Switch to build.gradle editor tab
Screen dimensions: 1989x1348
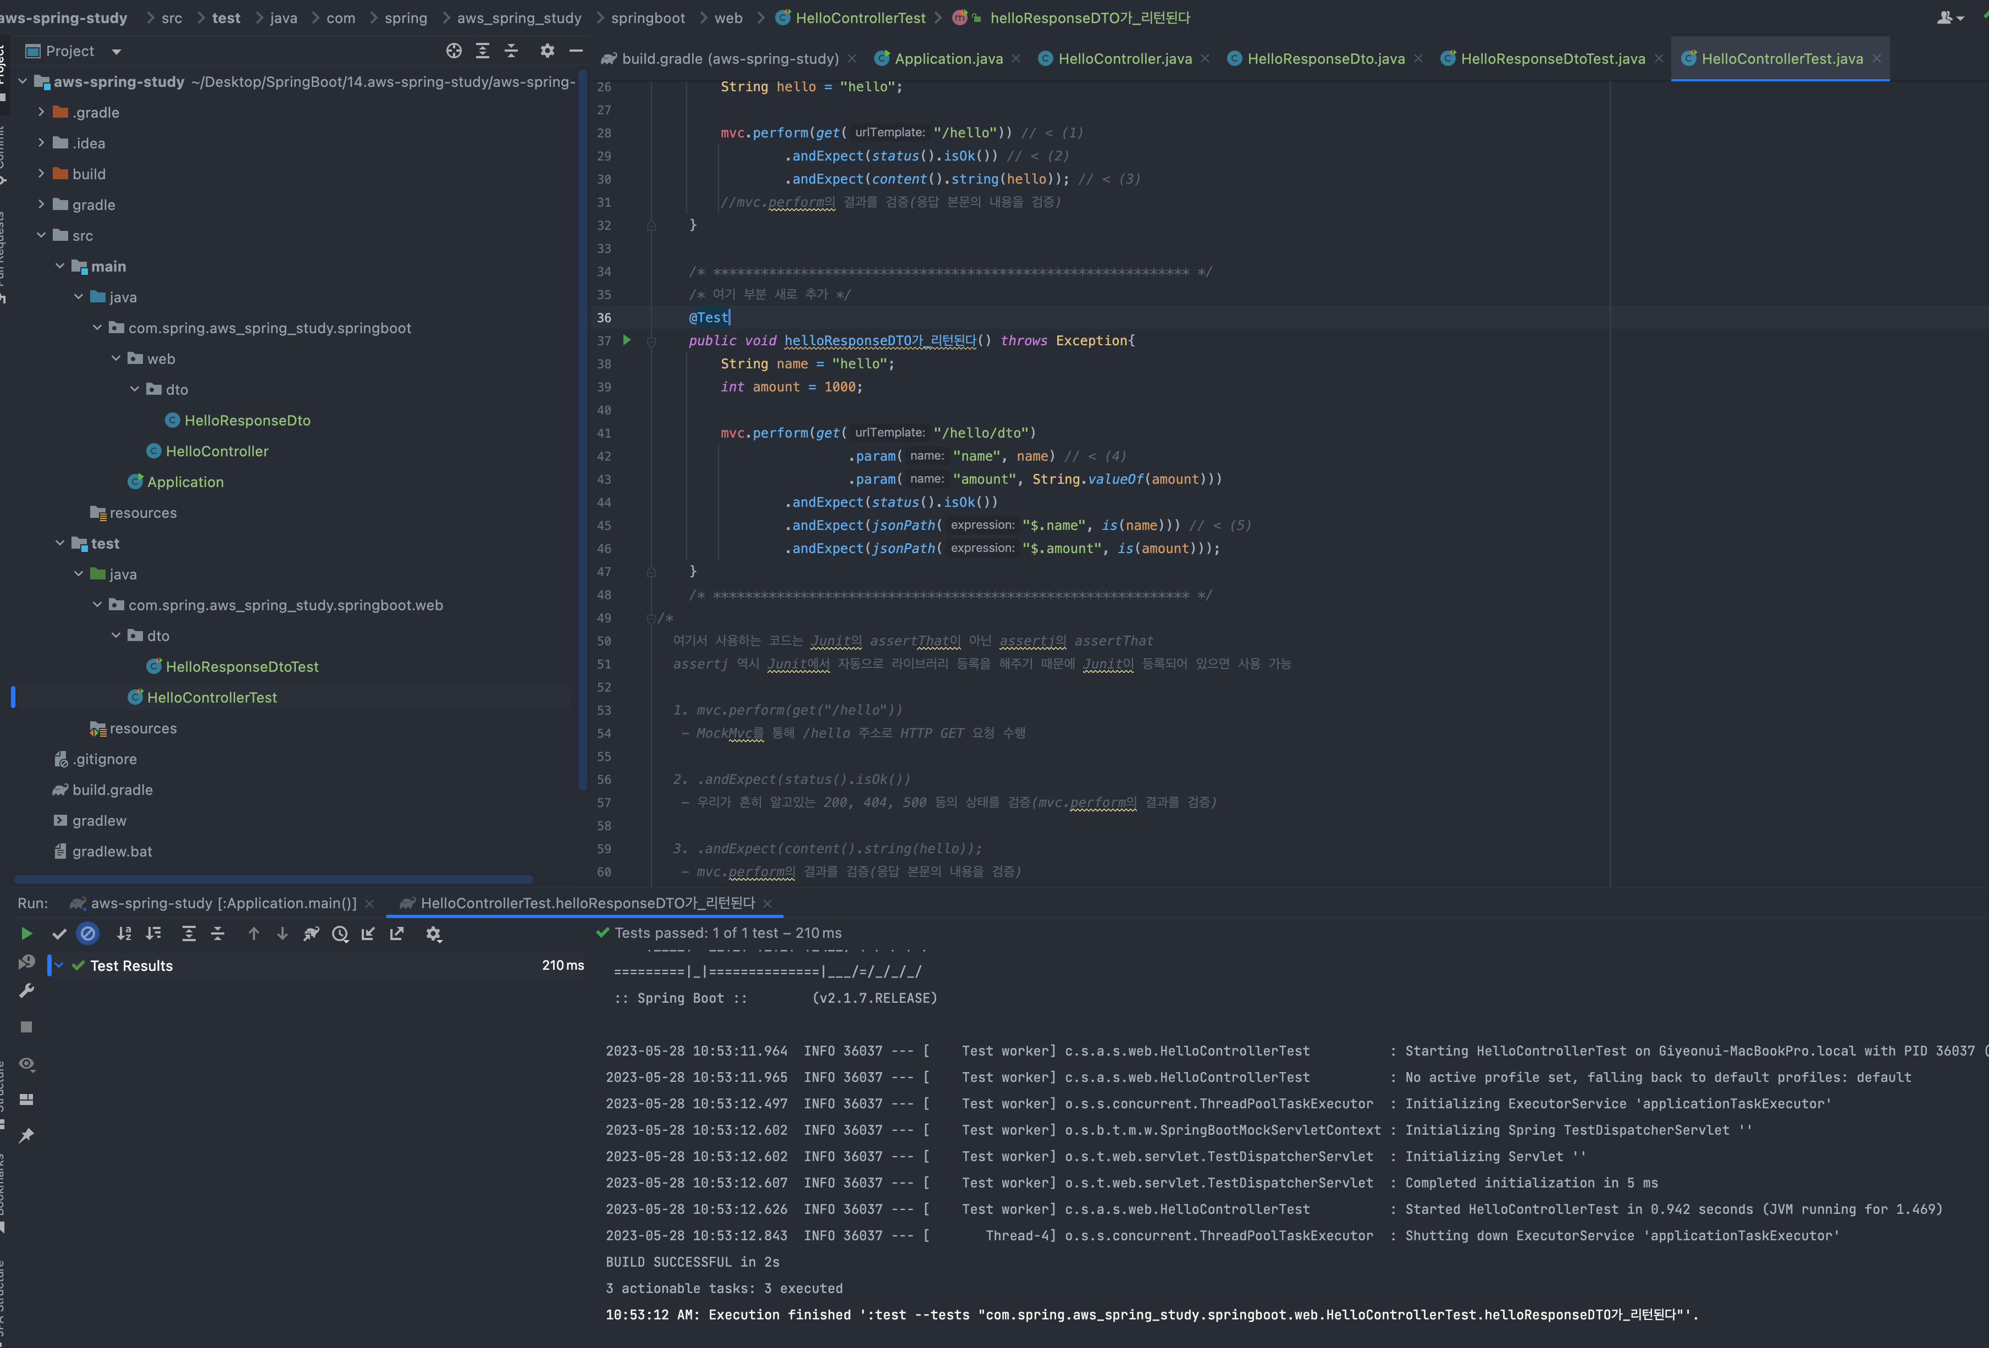[729, 58]
